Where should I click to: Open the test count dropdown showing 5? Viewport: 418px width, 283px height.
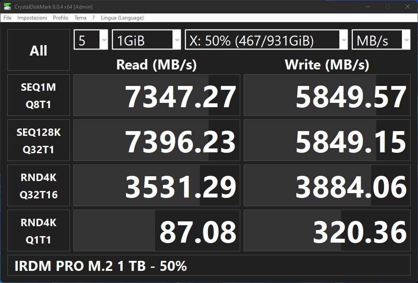tap(91, 40)
